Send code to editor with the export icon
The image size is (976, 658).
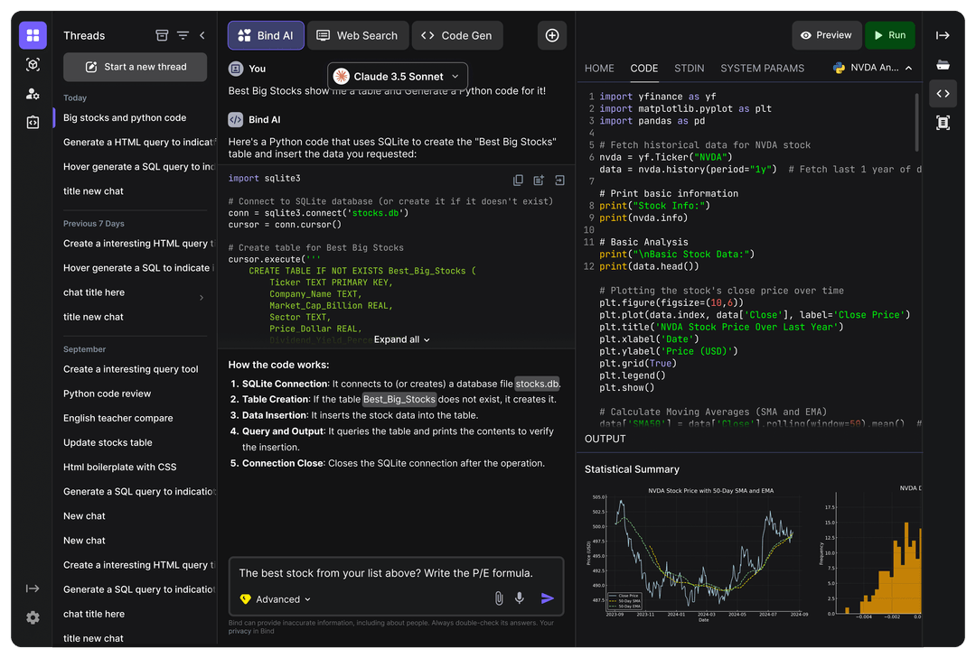[x=559, y=180]
